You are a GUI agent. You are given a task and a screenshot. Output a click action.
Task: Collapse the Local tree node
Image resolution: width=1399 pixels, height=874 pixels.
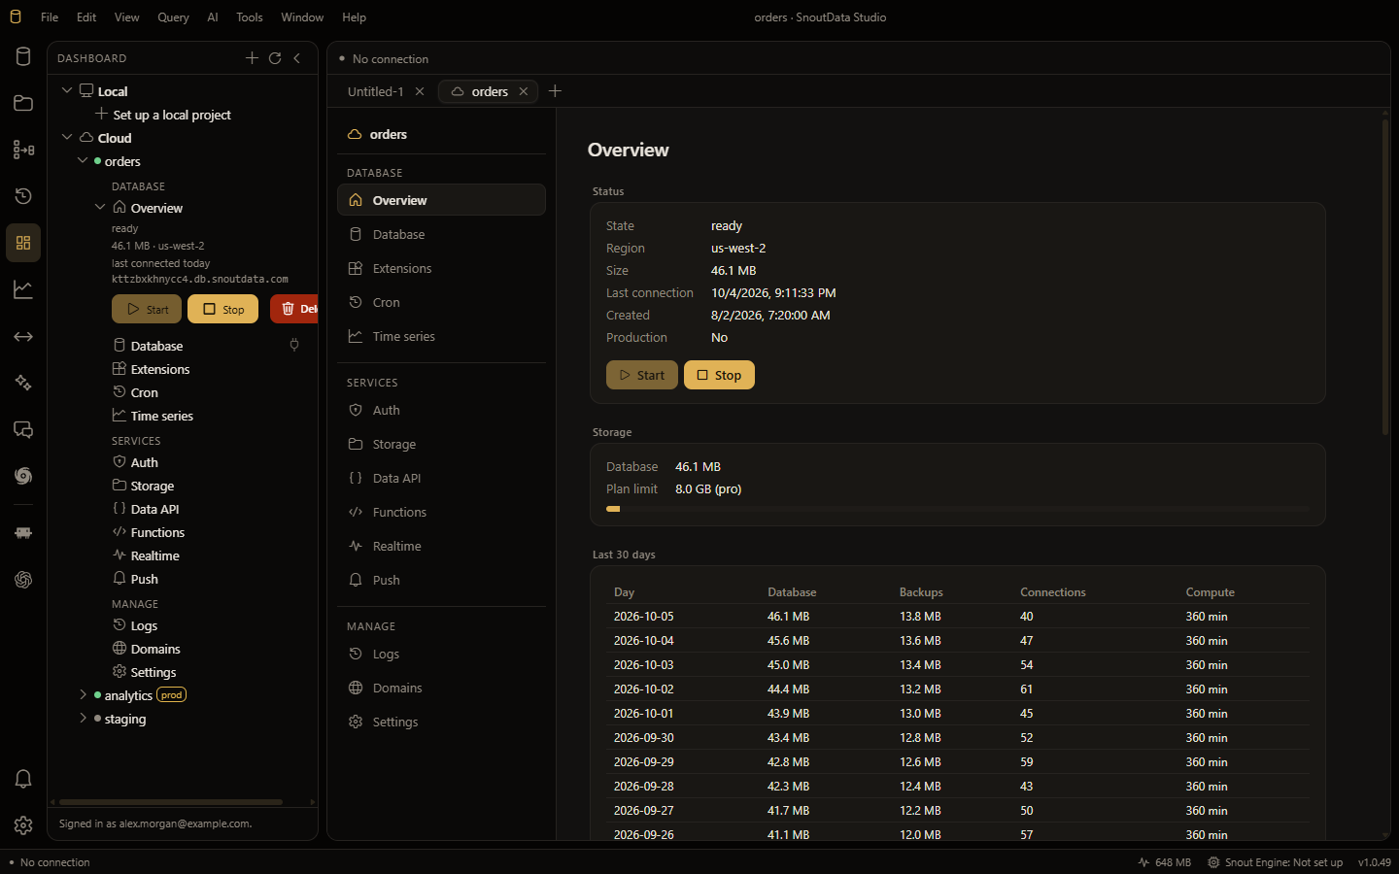[x=67, y=90]
